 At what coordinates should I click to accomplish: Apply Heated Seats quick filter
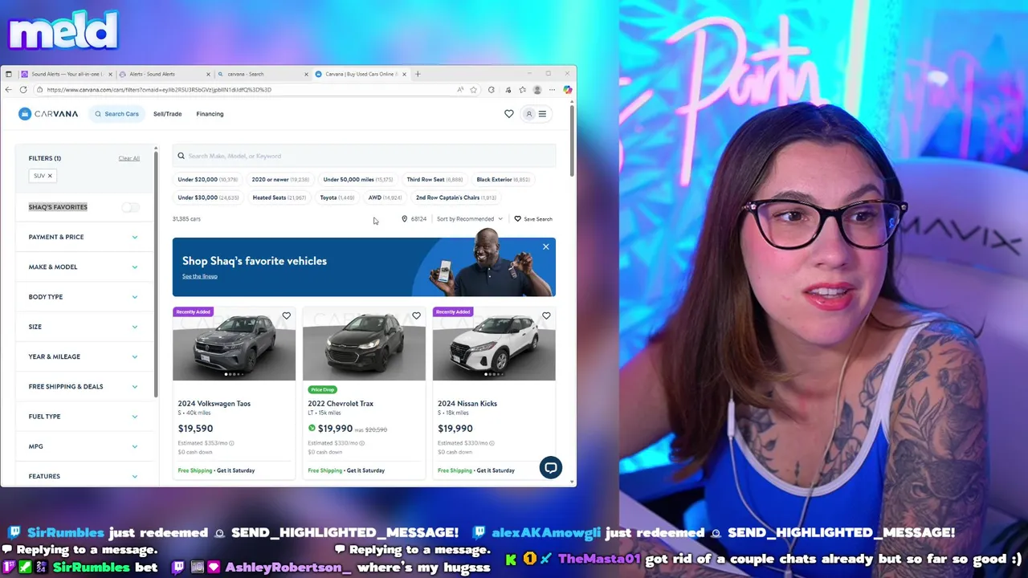[279, 197]
